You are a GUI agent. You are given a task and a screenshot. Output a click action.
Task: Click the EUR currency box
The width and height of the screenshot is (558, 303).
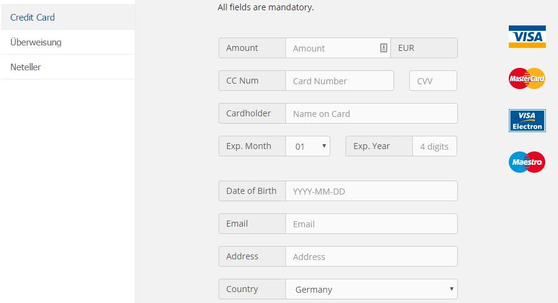pyautogui.click(x=424, y=48)
